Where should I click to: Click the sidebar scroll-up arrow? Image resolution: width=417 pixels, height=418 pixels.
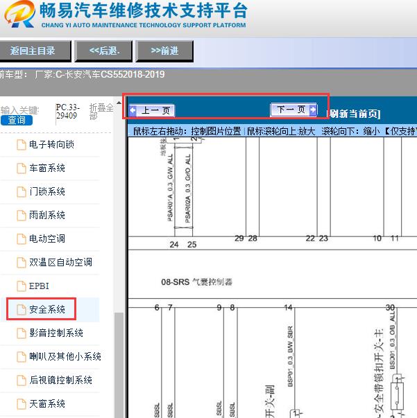[119, 103]
